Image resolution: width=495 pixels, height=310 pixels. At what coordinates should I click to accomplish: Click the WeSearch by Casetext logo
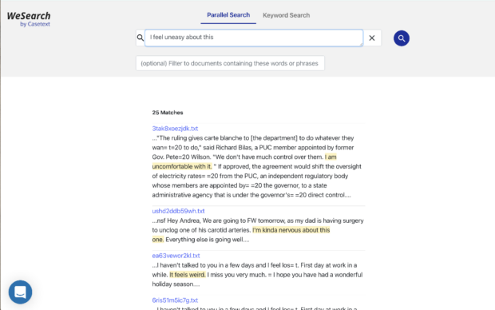click(x=29, y=19)
